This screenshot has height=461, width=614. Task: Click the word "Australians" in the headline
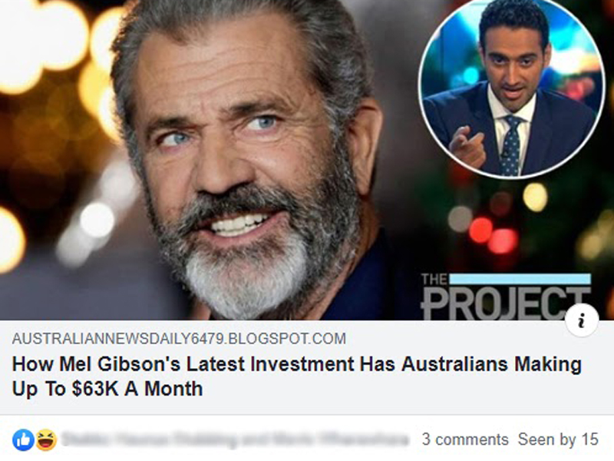pyautogui.click(x=454, y=363)
